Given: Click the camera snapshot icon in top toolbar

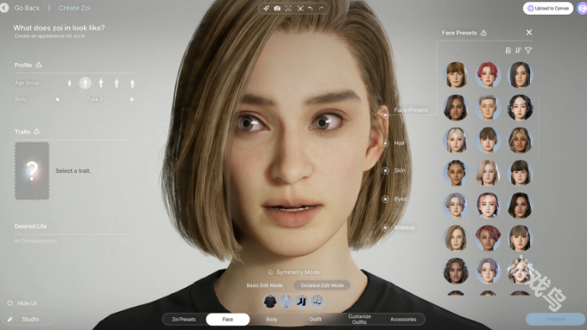Looking at the screenshot, I should 277,9.
